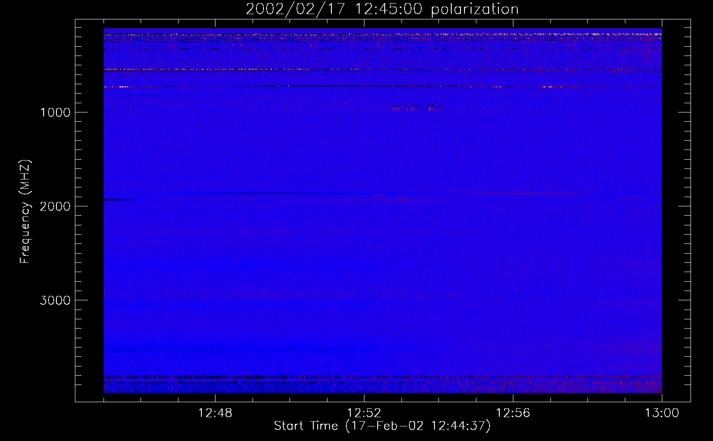
Task: Click the 12:48 time tick label
Action: 215,413
